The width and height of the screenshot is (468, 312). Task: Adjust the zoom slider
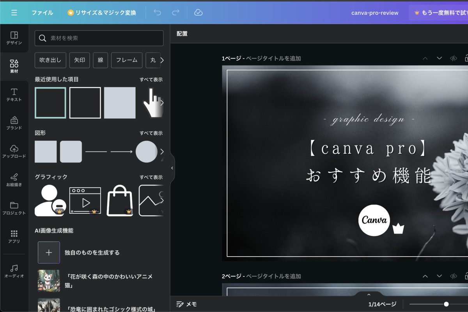(446, 304)
